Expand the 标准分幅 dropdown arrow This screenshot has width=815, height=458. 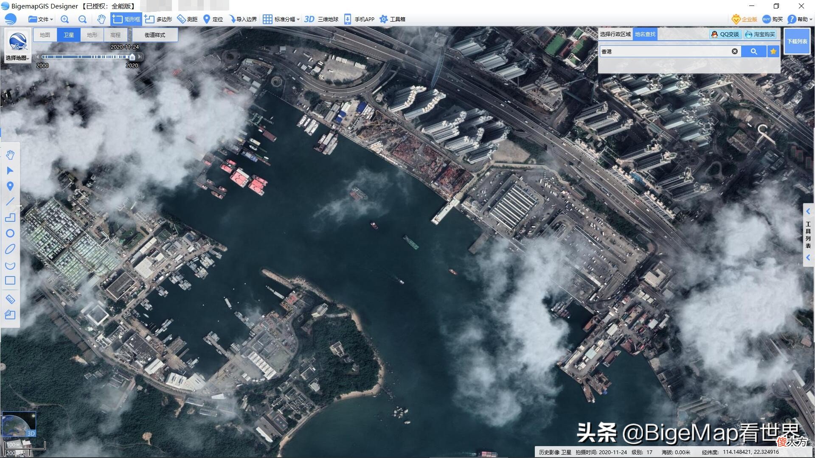(x=298, y=20)
